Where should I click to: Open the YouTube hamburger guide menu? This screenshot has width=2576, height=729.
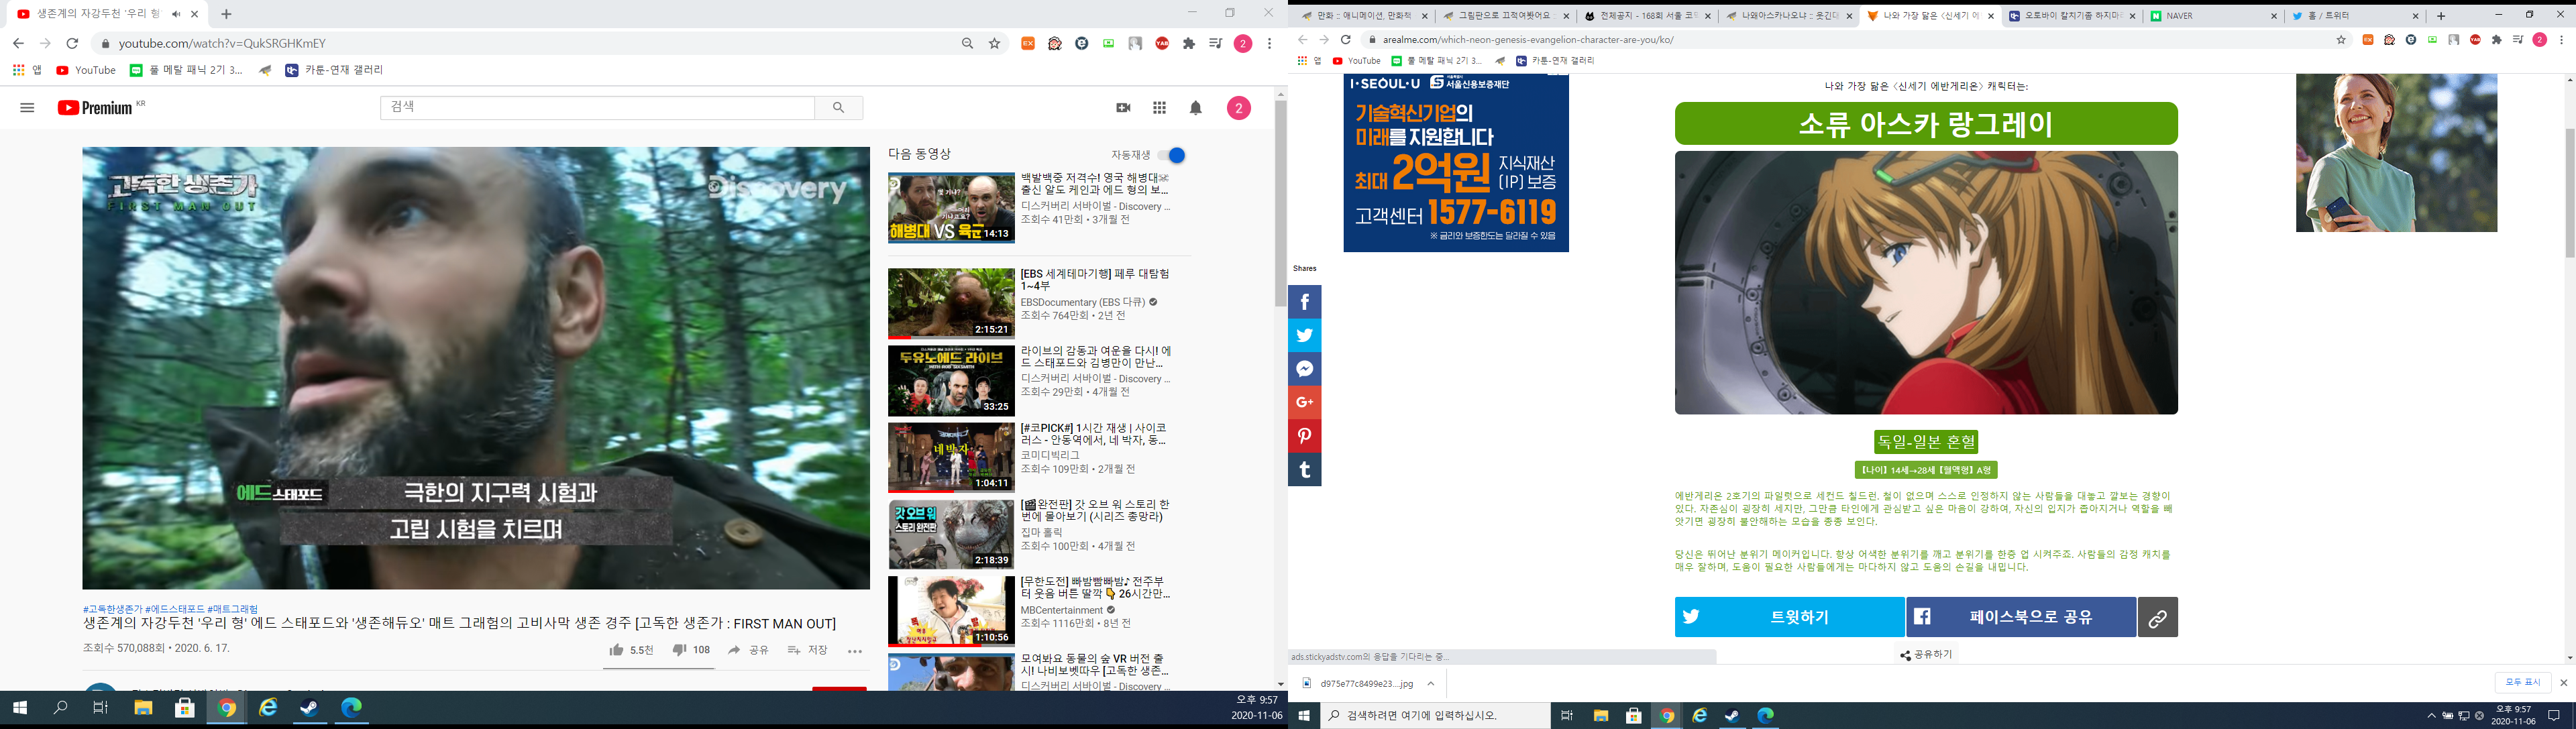pos(27,108)
